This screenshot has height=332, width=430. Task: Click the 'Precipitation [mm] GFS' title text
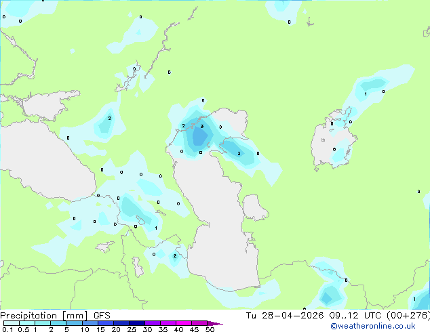55,316
